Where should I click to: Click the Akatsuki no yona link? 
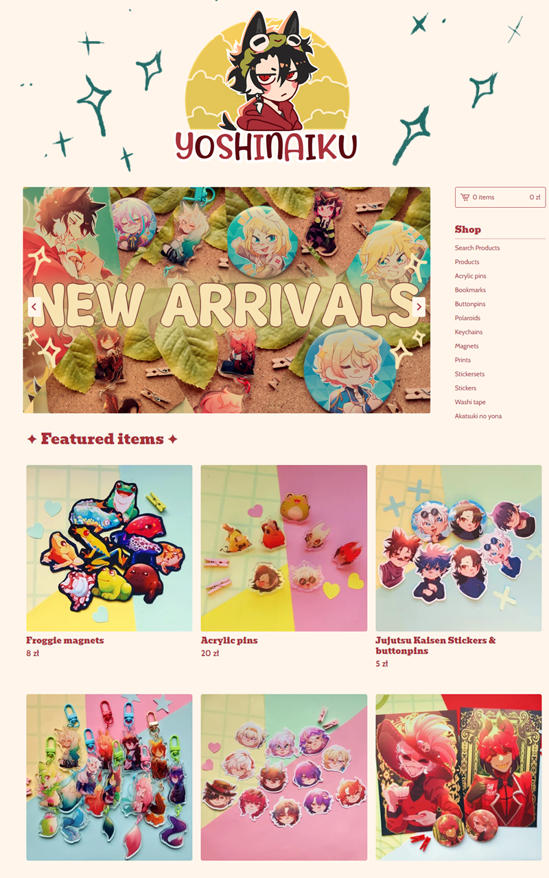(x=478, y=416)
